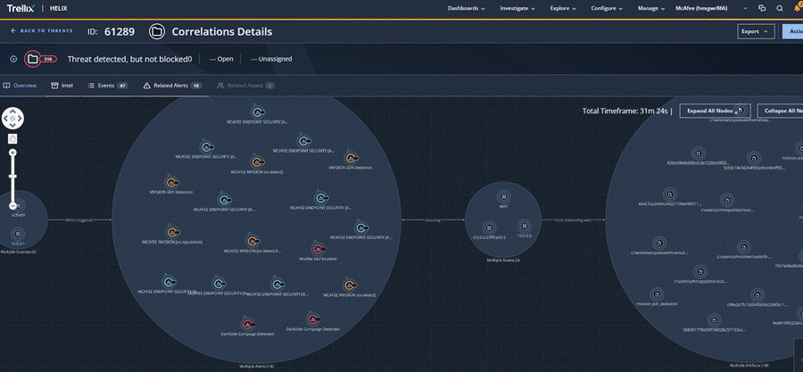Select the 5cd3c14e3426496c... artifact node

753,158
